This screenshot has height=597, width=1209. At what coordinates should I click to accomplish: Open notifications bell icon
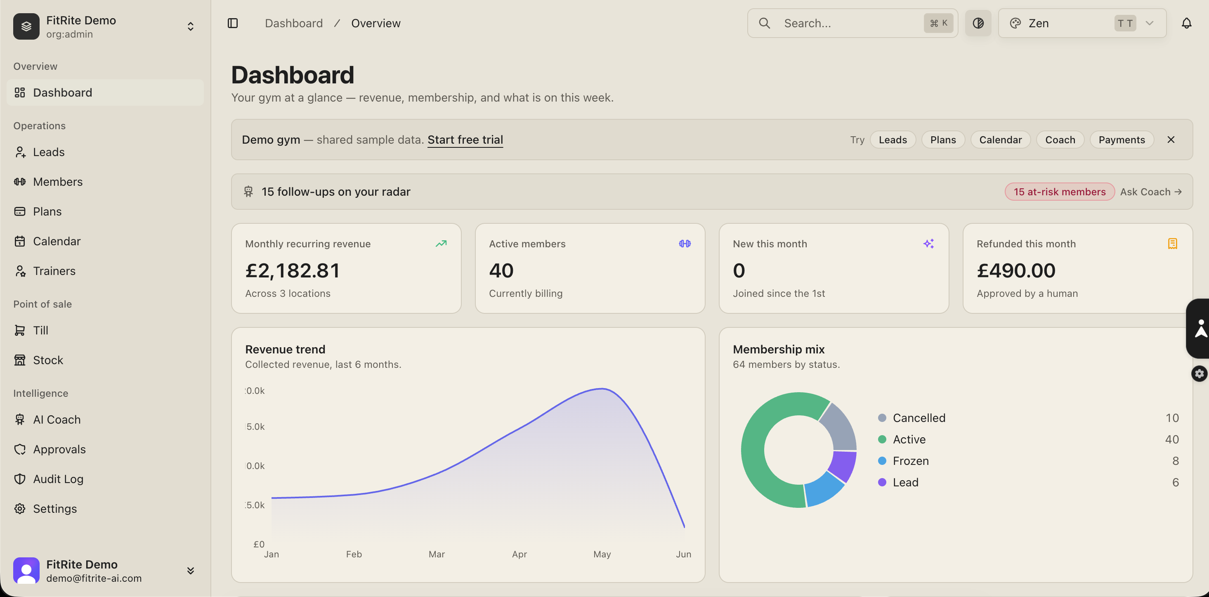(x=1186, y=23)
